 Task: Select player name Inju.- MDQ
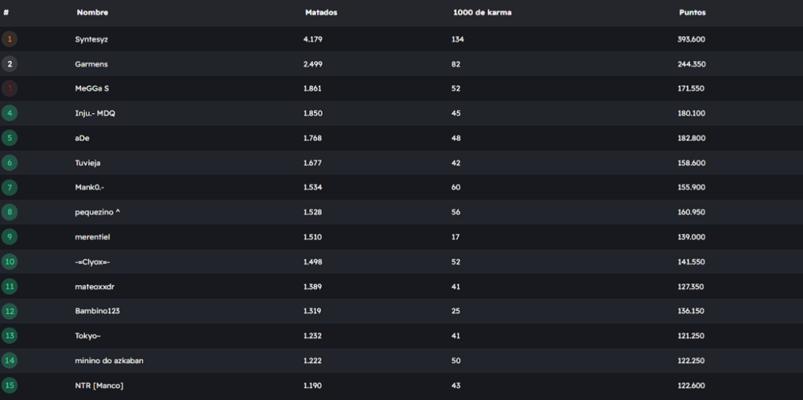point(95,113)
